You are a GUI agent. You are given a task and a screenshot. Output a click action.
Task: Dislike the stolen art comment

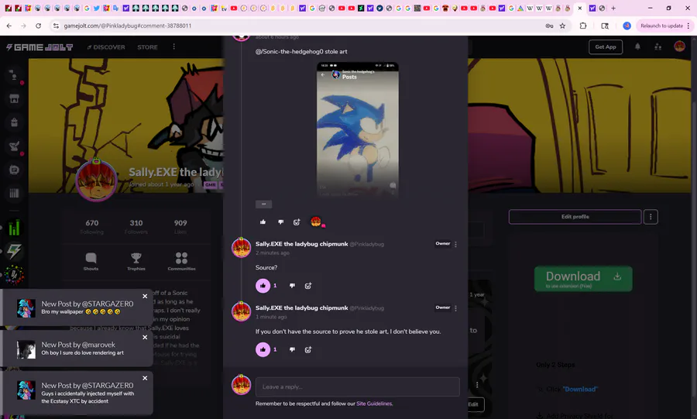(280, 222)
